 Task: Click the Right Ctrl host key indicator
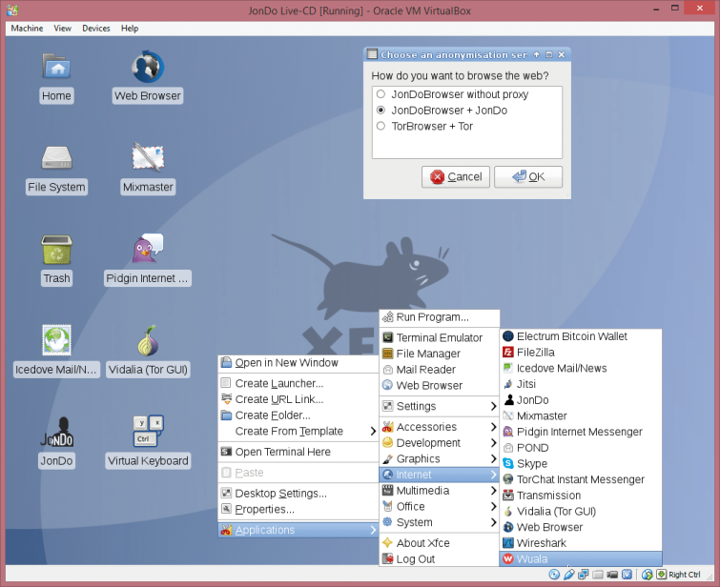(684, 575)
